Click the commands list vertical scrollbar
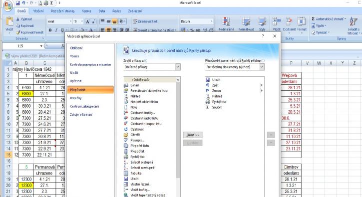Image resolution: width=362 pixels, height=197 pixels. (x=178, y=129)
